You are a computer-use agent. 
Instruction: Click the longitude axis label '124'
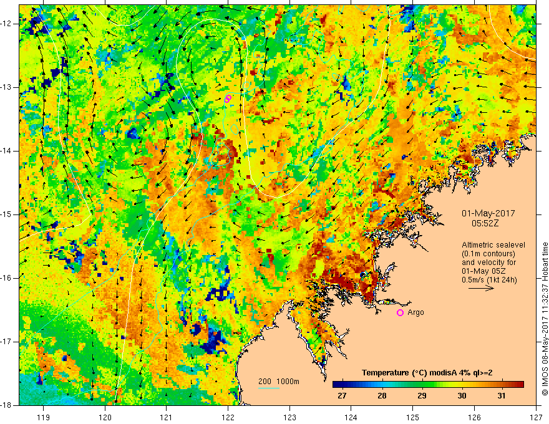click(351, 417)
